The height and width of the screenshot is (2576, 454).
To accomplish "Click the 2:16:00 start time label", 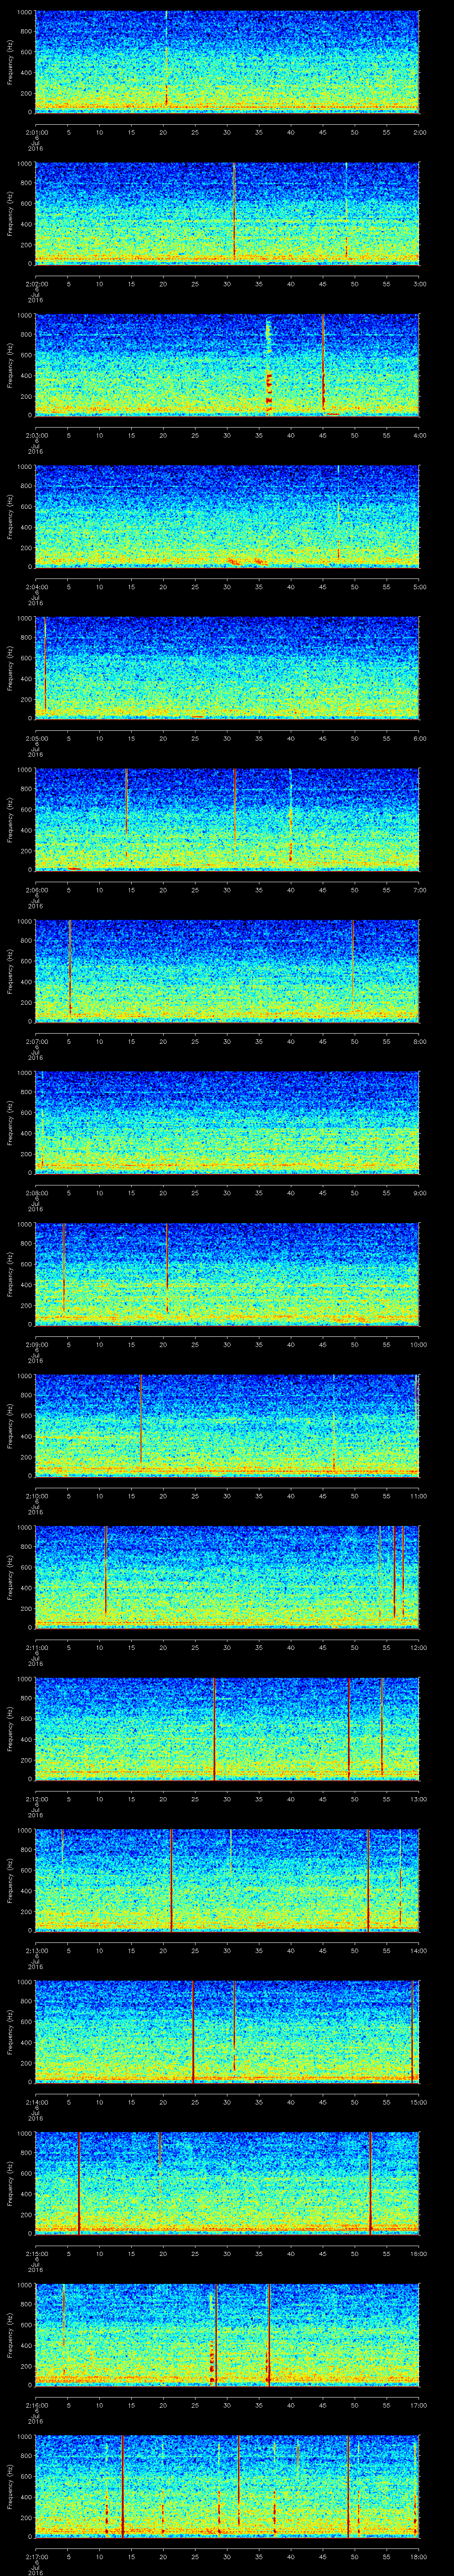I will (x=36, y=2405).
